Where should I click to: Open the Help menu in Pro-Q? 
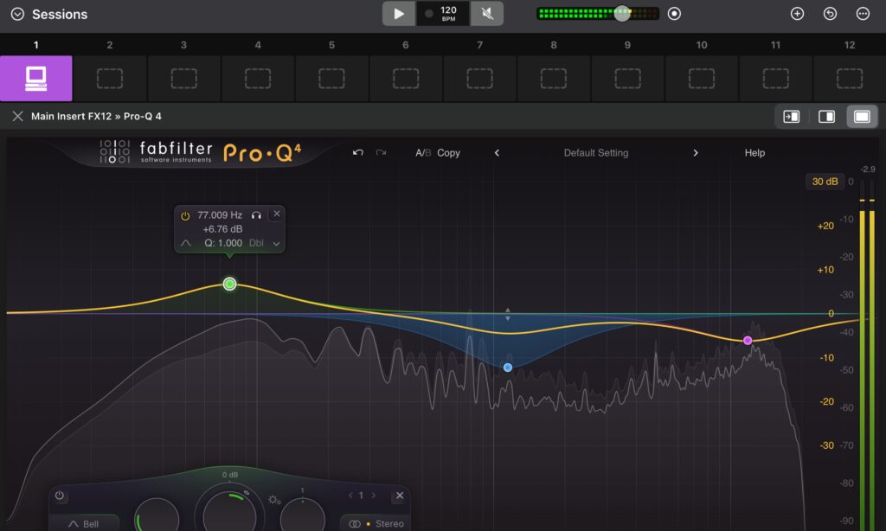pyautogui.click(x=754, y=153)
